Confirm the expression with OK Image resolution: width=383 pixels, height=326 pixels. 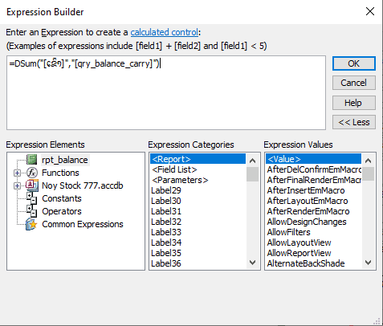[x=354, y=63]
